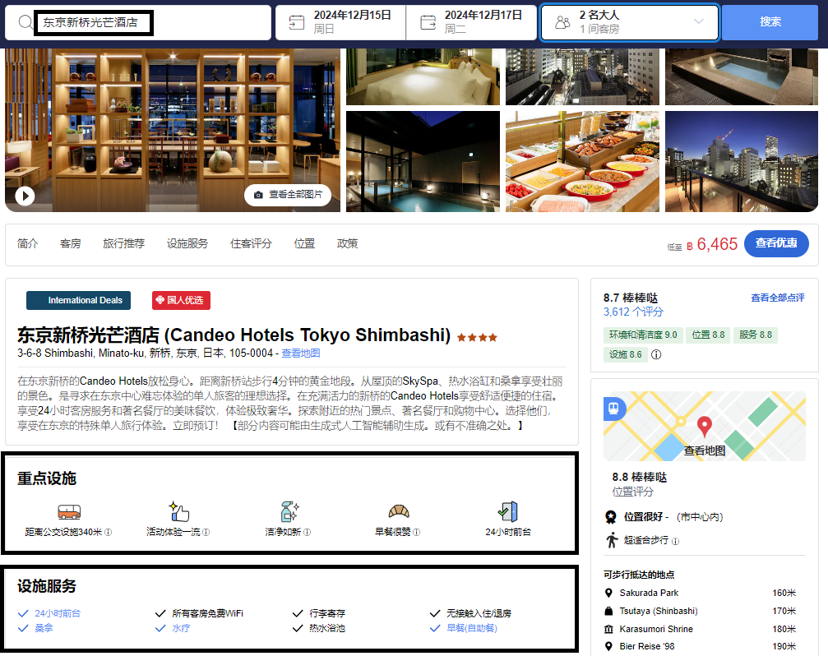The width and height of the screenshot is (828, 656).
Task: Click the guests people icon
Action: pos(563,22)
